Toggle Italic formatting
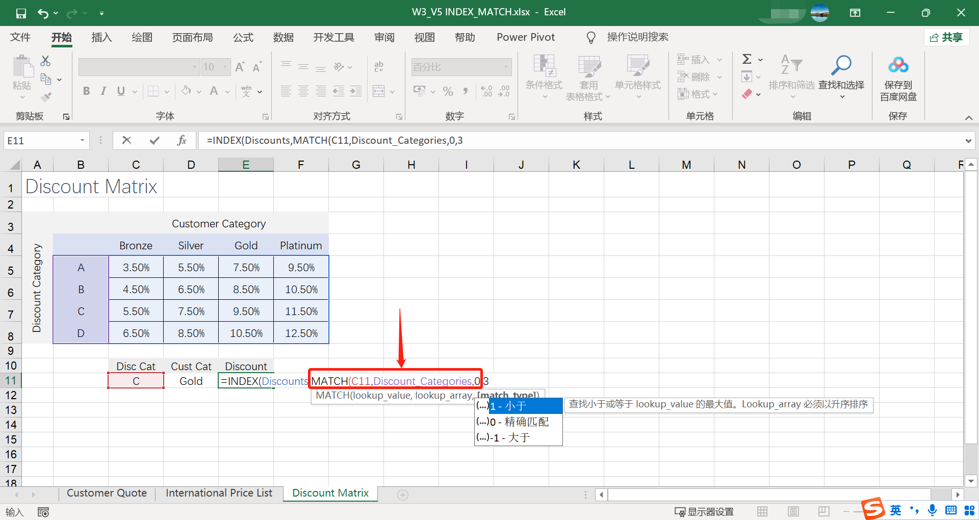The height and width of the screenshot is (520, 979). pyautogui.click(x=104, y=91)
